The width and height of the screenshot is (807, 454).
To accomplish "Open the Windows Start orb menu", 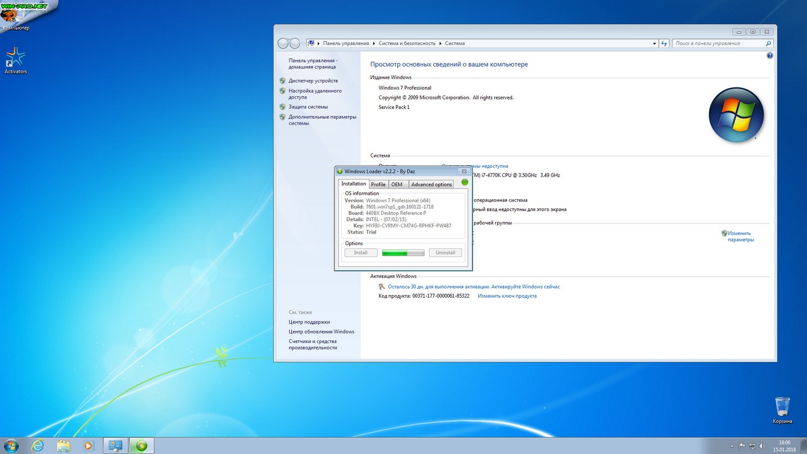I will (11, 445).
